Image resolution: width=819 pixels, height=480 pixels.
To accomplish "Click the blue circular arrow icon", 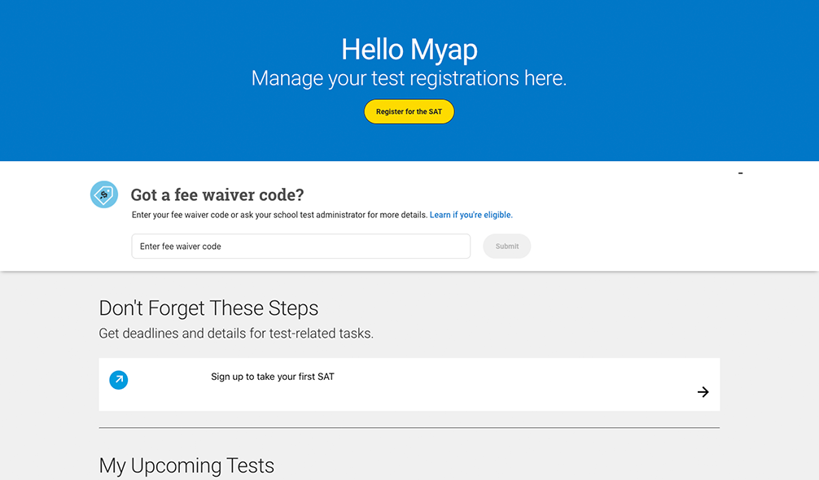I will [119, 380].
